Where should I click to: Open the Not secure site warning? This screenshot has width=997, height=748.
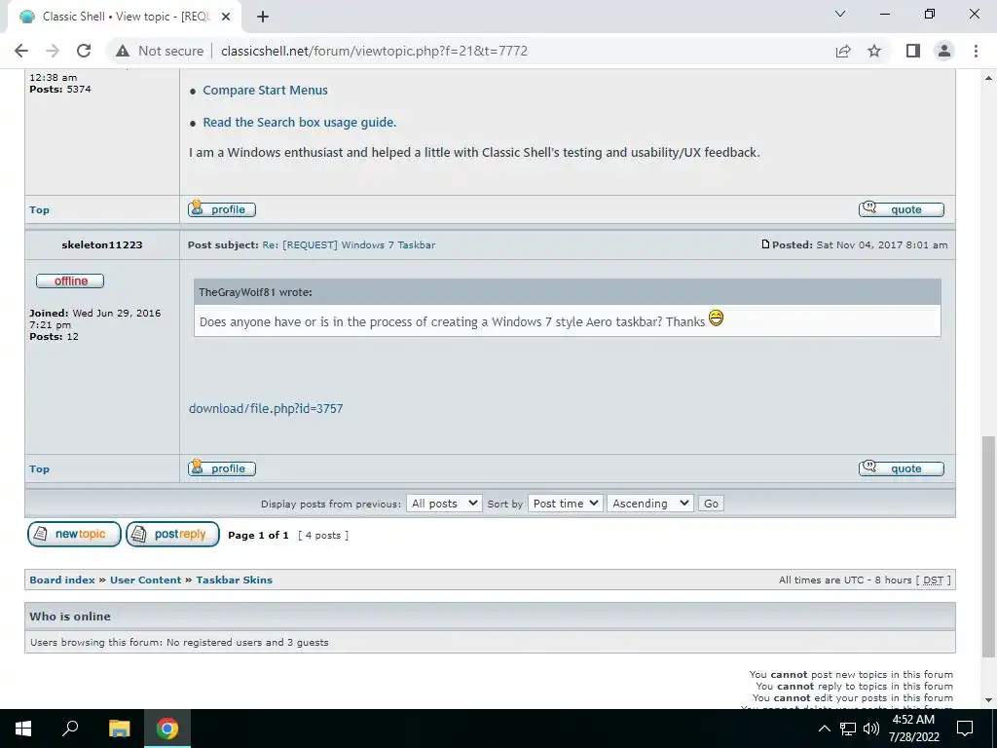click(x=159, y=51)
